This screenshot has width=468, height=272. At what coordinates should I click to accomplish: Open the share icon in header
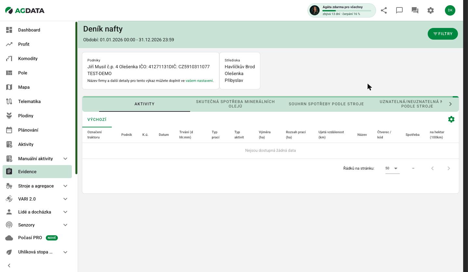tap(384, 10)
